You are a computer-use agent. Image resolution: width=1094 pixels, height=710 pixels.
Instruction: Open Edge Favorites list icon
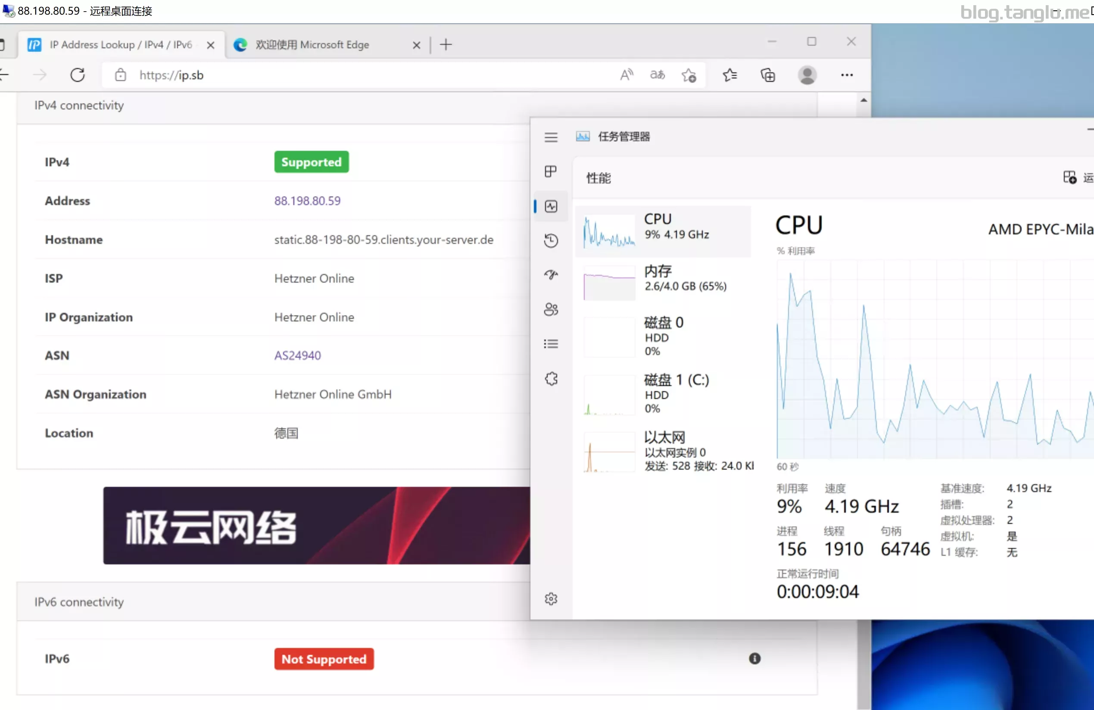729,75
